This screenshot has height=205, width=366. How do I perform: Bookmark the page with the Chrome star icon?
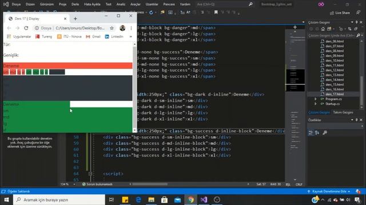[112, 28]
